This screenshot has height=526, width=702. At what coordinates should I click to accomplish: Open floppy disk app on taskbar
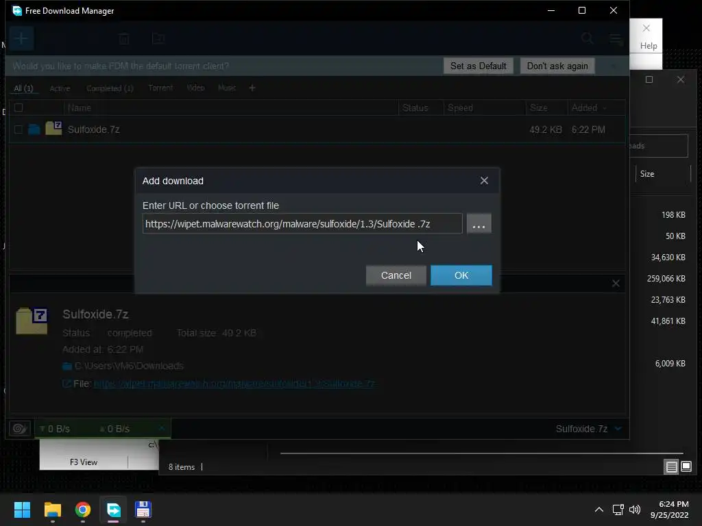143,510
